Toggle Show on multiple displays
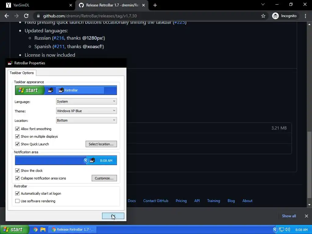Screen dimensions: 312x234 click(17, 136)
